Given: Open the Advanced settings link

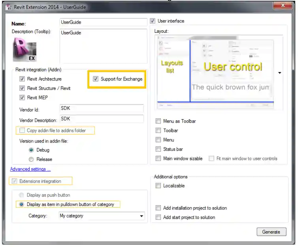Looking at the screenshot, I should [30, 169].
